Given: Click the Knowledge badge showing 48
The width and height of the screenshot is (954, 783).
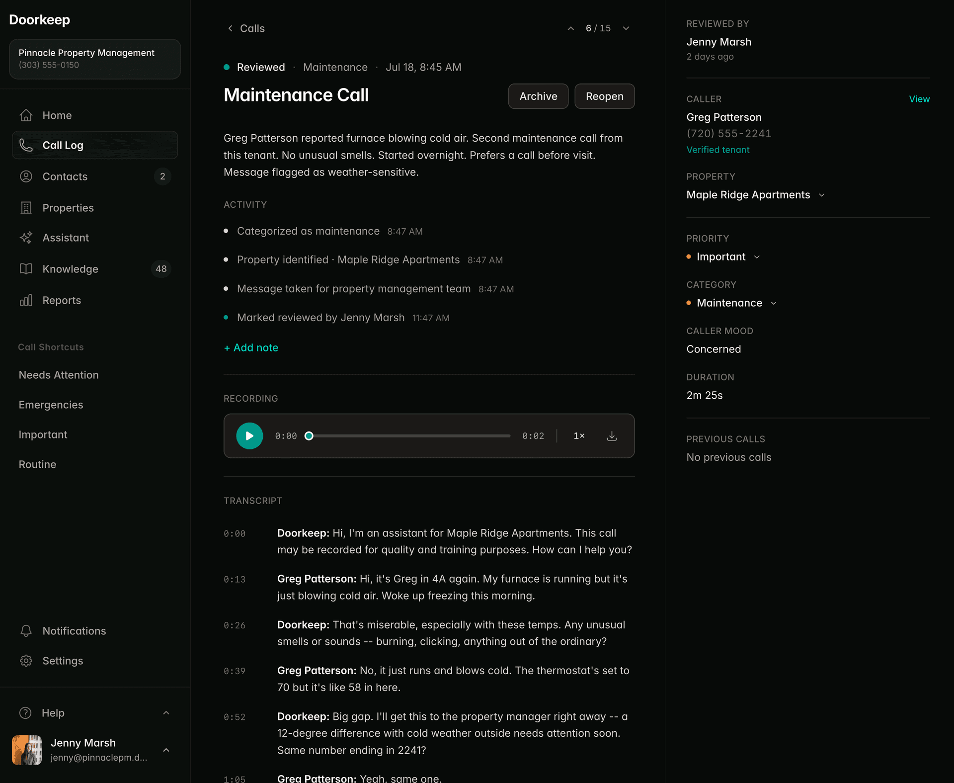Looking at the screenshot, I should [x=161, y=269].
